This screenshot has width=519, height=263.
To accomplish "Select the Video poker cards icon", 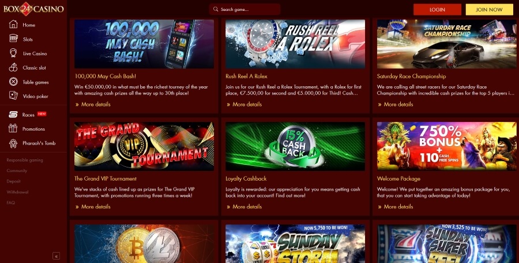I will (13, 96).
